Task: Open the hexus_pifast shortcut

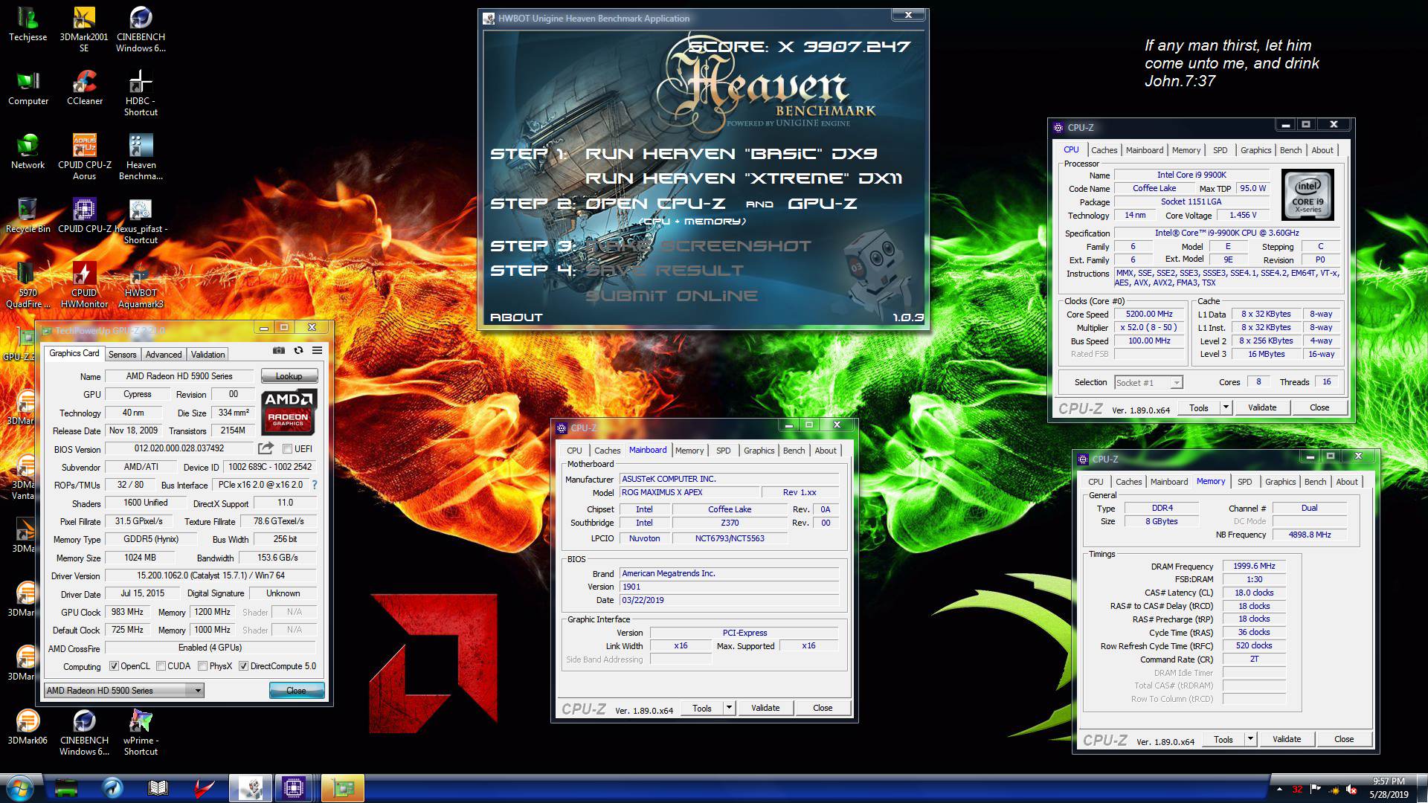Action: 141,222
